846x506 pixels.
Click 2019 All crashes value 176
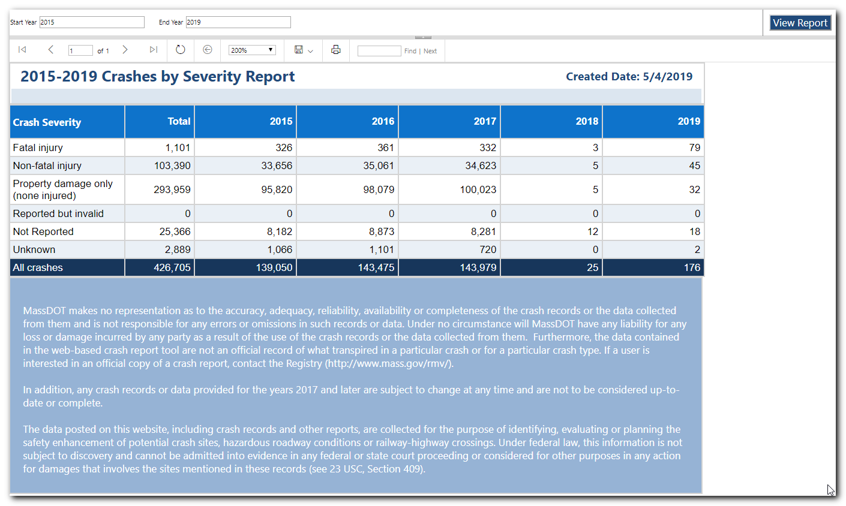coord(692,267)
